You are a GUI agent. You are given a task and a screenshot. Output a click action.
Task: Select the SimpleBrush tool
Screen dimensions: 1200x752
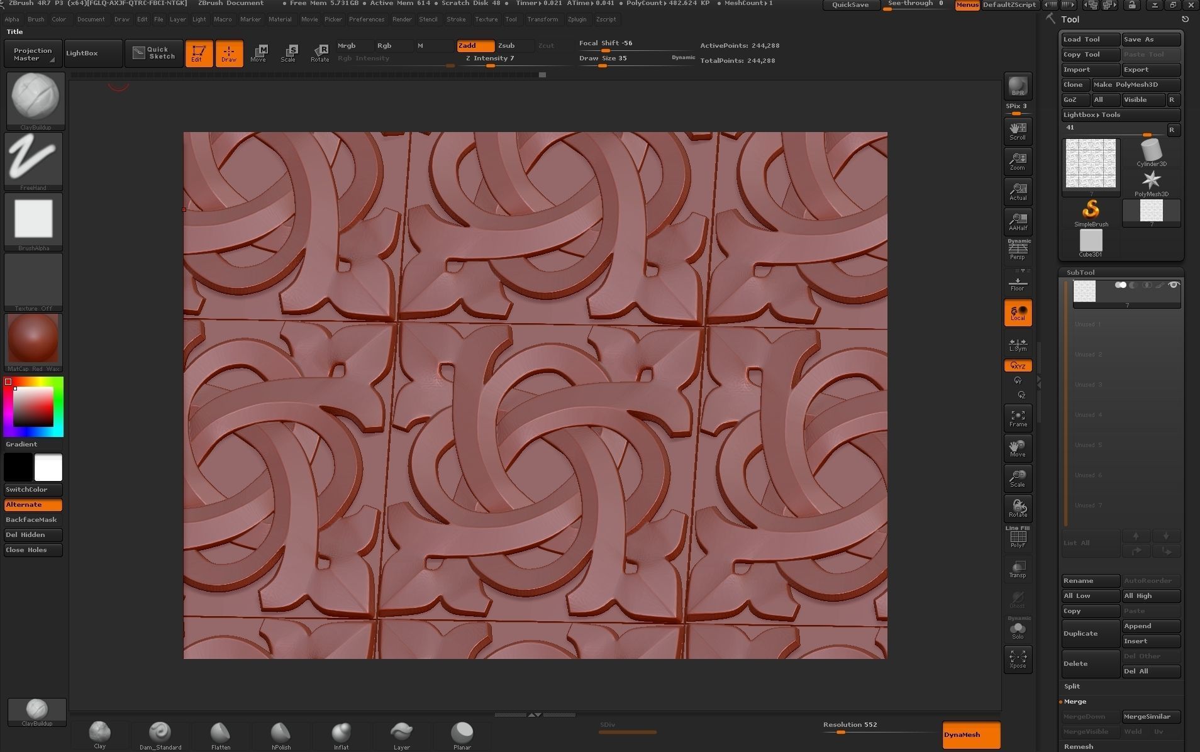pyautogui.click(x=1091, y=214)
